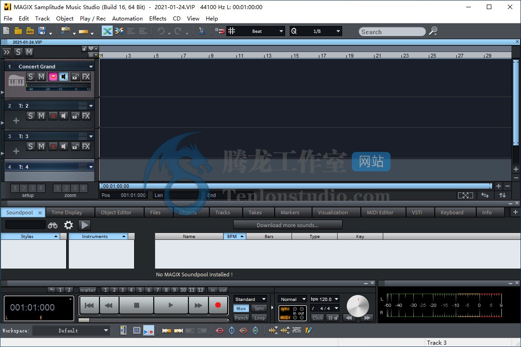Click the crossed-arrows crossfade icon highlighted in blue
Viewport: 521px width, 347px height.
click(107, 31)
